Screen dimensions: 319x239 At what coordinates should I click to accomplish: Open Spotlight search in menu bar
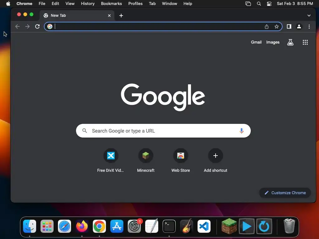[x=259, y=4]
